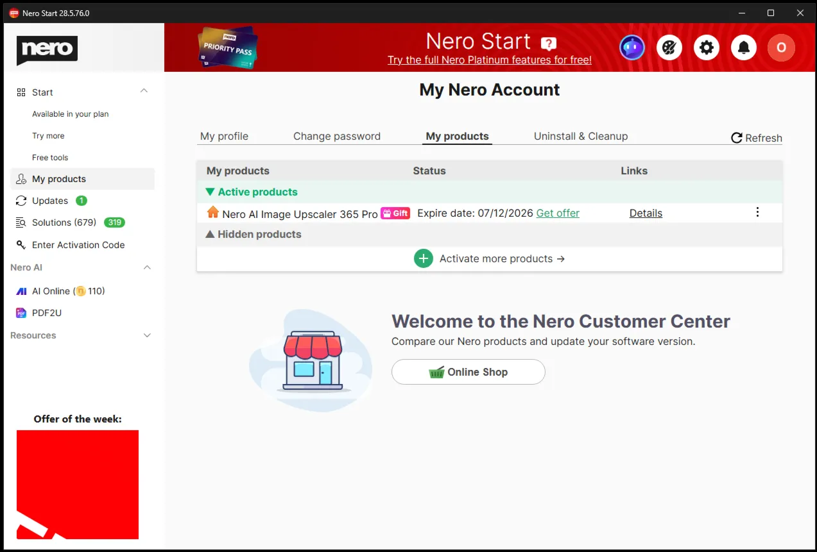
Task: Open Solutions (679) in sidebar
Action: click(64, 222)
